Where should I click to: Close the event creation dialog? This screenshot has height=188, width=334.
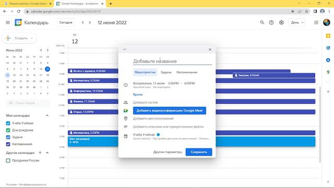tap(210, 50)
